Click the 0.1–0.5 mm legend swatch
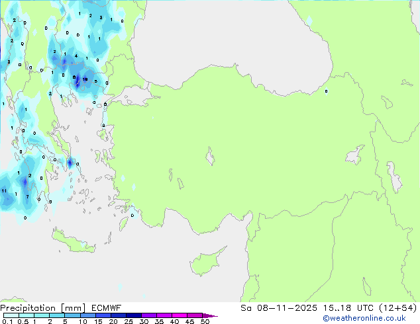This screenshot has height=324, width=420. 11,315
